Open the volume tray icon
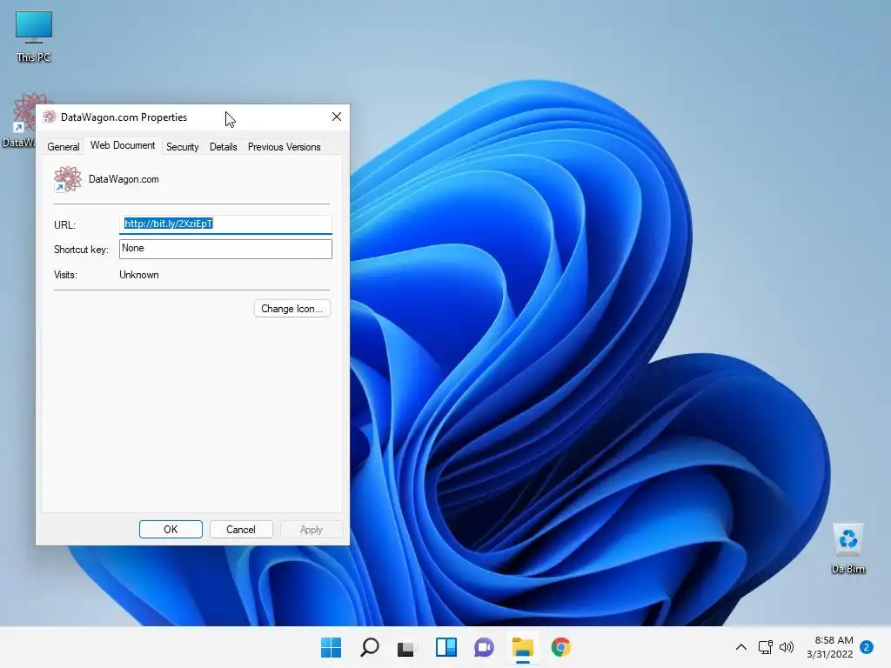 pos(787,647)
